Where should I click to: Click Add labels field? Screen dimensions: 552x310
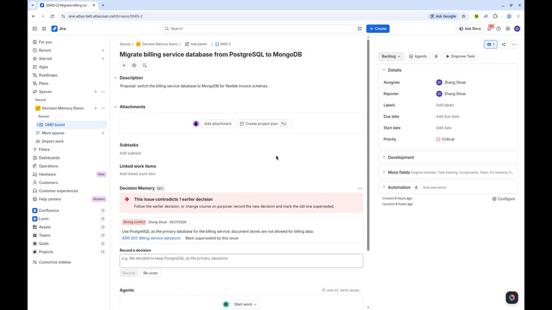(x=445, y=105)
